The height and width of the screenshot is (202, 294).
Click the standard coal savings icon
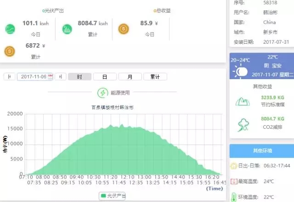[241, 101]
